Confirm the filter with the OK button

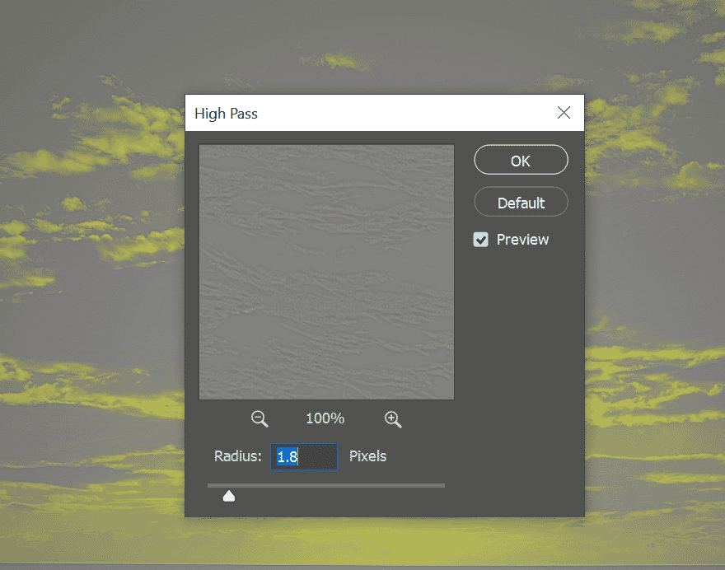[521, 160]
